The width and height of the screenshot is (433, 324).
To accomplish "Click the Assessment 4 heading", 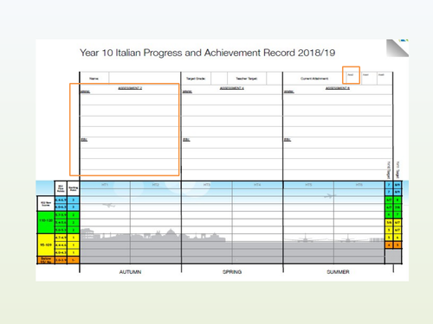I will pos(232,88).
